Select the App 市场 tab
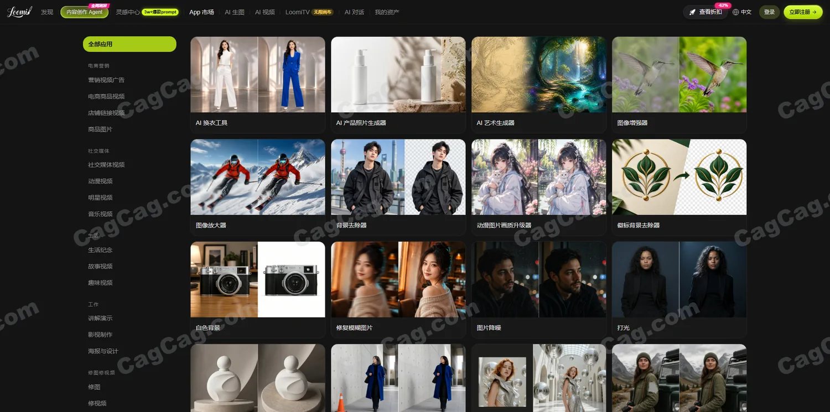 tap(201, 12)
